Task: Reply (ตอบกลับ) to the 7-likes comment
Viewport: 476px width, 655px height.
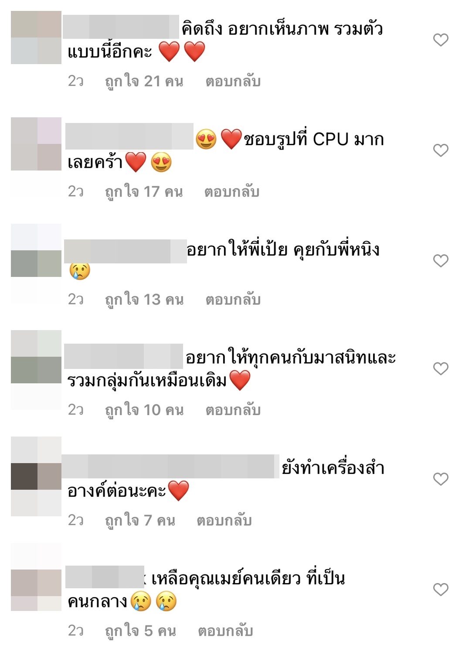Action: coord(224,521)
